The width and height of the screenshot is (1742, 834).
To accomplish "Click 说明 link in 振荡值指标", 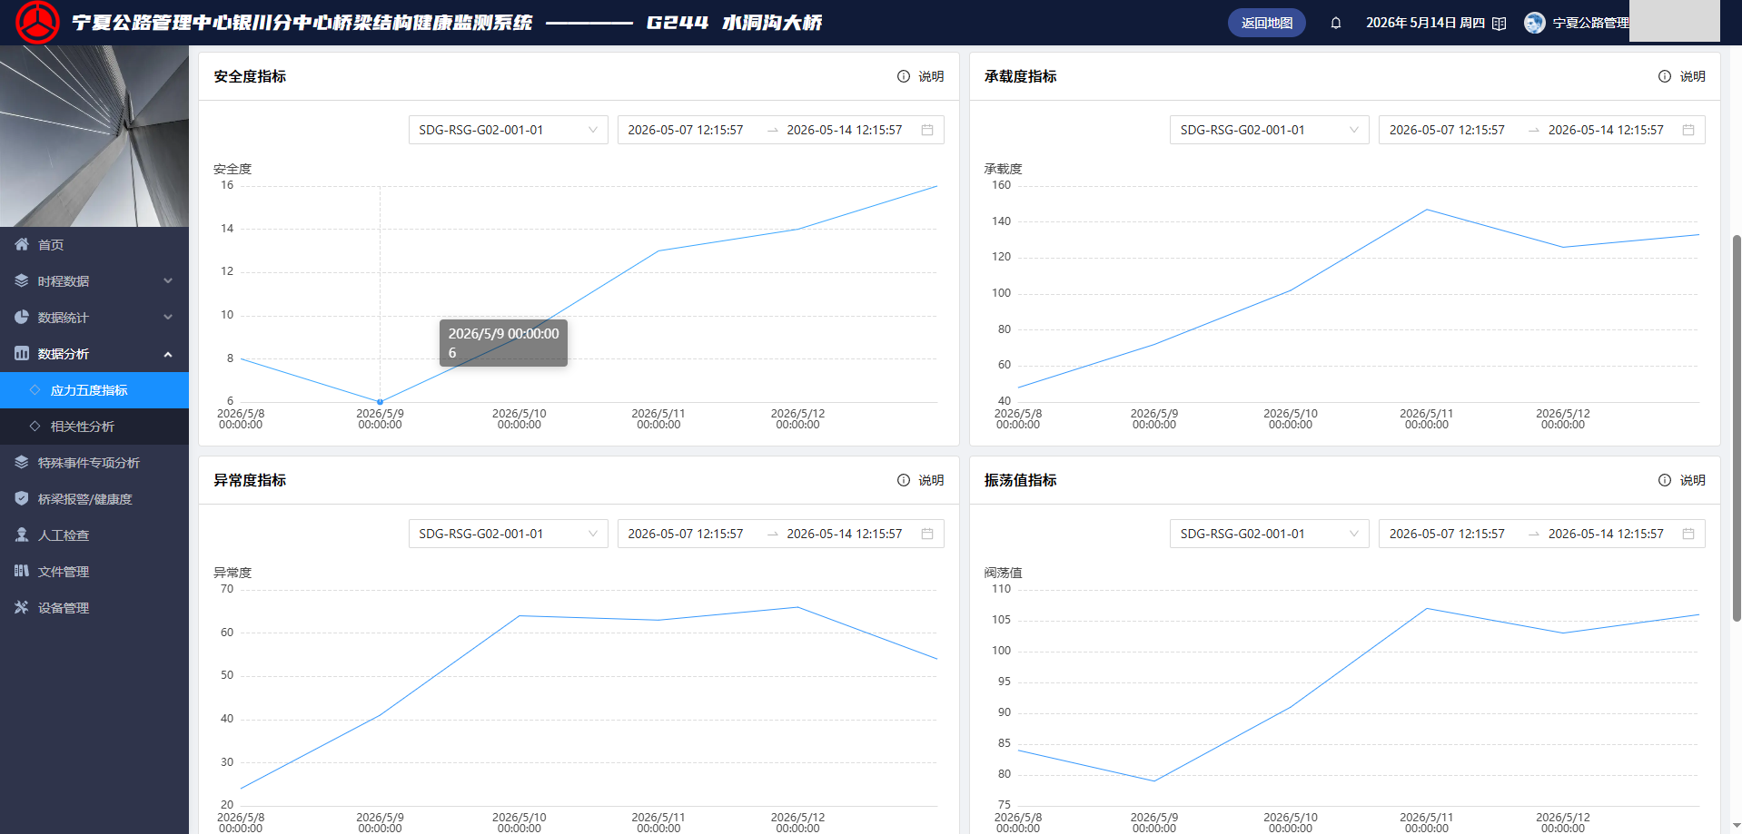I will tap(1692, 480).
